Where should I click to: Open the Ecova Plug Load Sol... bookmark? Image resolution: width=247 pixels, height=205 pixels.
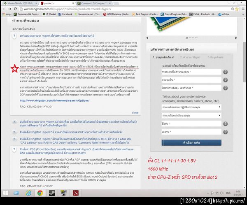pos(174,14)
